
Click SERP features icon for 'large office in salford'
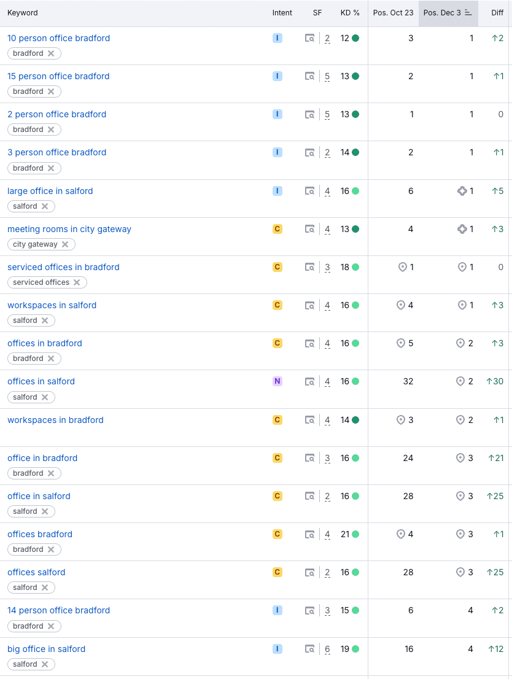click(310, 192)
